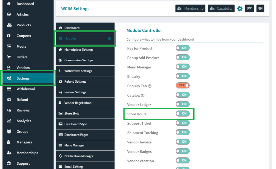Click the Analytics chart icon

click(x=9, y=121)
